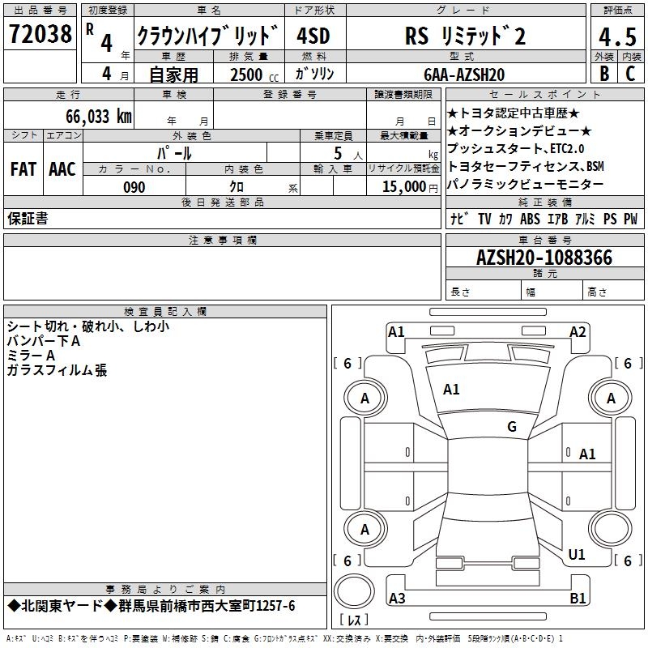Click U1 mark on right rear fender
This screenshot has height=648, width=648.
(577, 555)
